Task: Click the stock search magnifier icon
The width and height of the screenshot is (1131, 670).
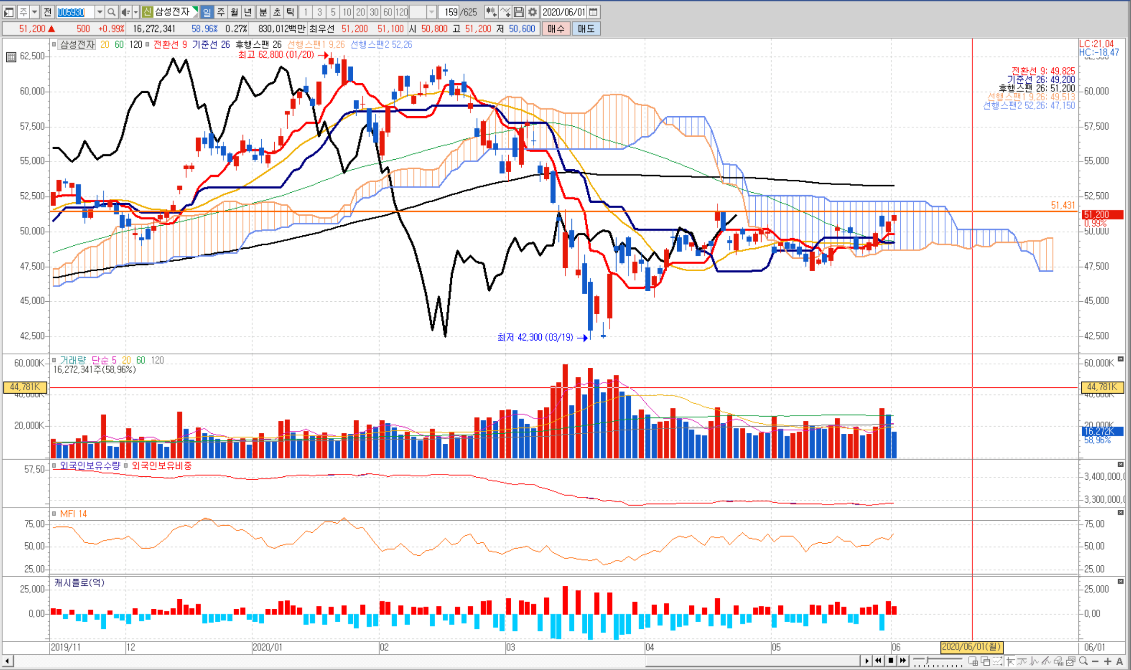Action: [111, 12]
